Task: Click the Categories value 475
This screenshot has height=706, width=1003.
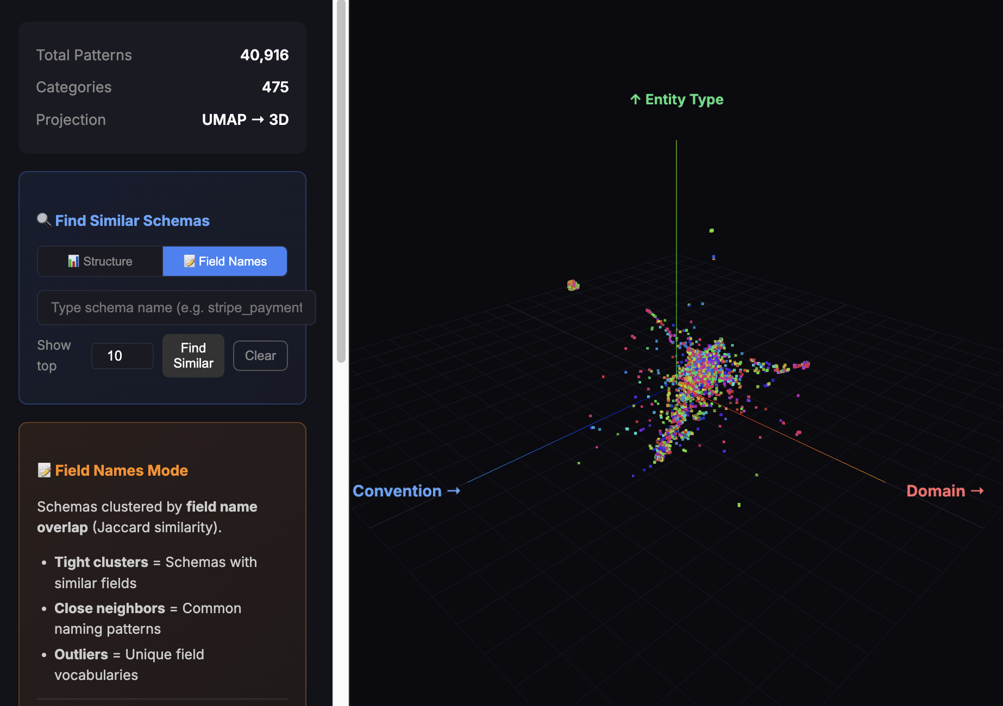Action: click(x=275, y=87)
